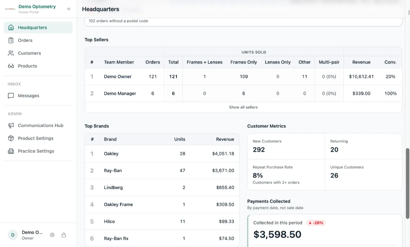This screenshot has width=410, height=247.
Task: Click the Hilco brand name
Action: (x=109, y=222)
